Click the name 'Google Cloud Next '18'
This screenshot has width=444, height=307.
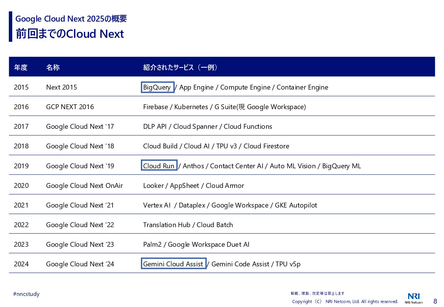(x=80, y=146)
